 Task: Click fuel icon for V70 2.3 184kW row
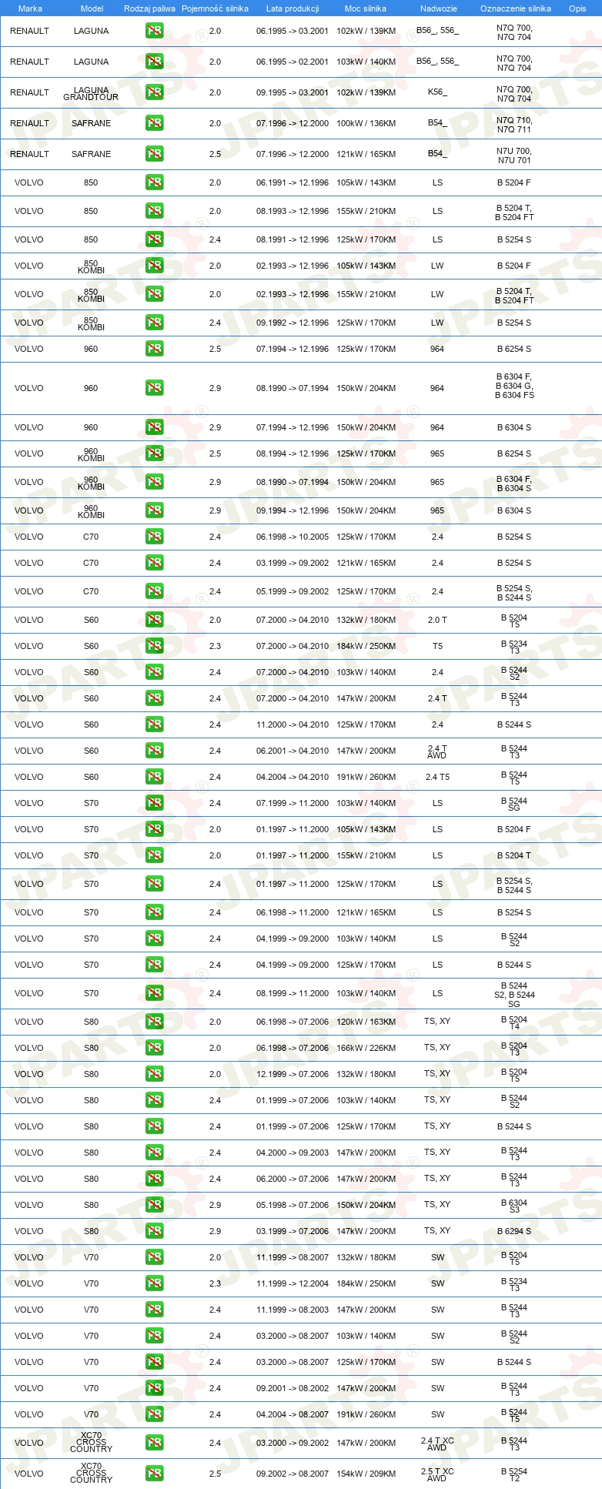(x=154, y=1283)
